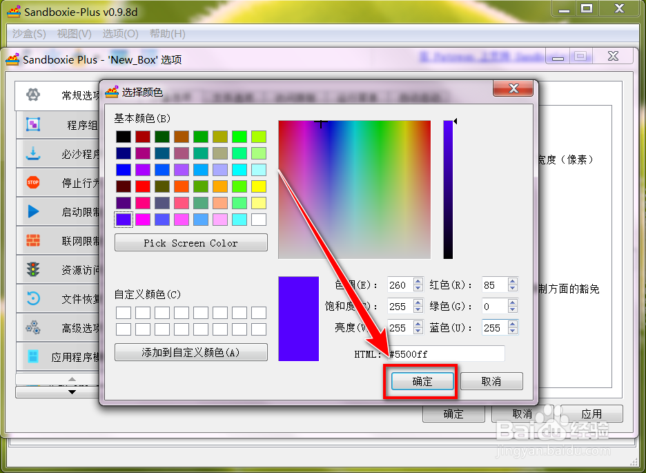646x473 pixels.
Task: Select the white basic color swatch
Action: (259, 220)
